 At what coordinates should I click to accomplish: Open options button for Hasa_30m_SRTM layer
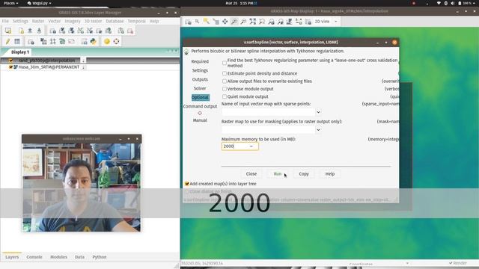pos(83,67)
